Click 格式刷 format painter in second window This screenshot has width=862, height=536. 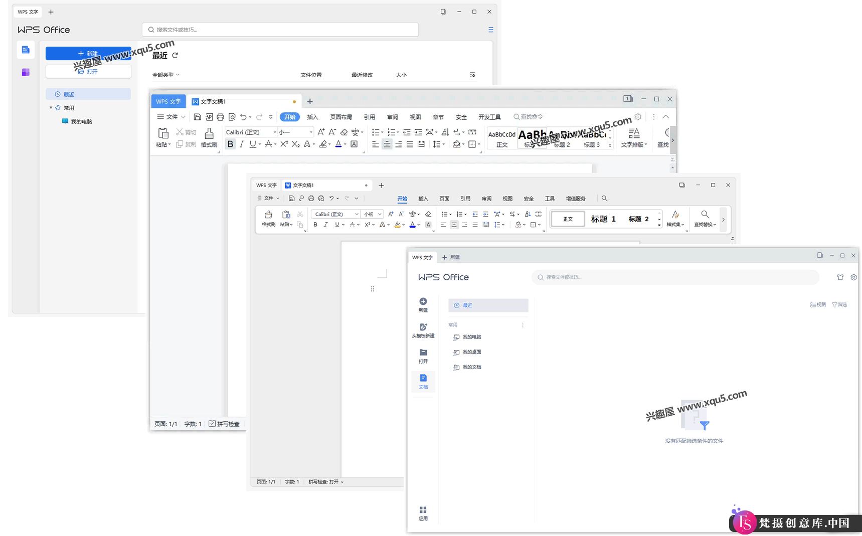click(x=209, y=137)
